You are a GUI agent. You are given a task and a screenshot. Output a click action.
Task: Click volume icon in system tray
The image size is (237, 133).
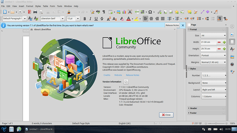[x=221, y=129]
